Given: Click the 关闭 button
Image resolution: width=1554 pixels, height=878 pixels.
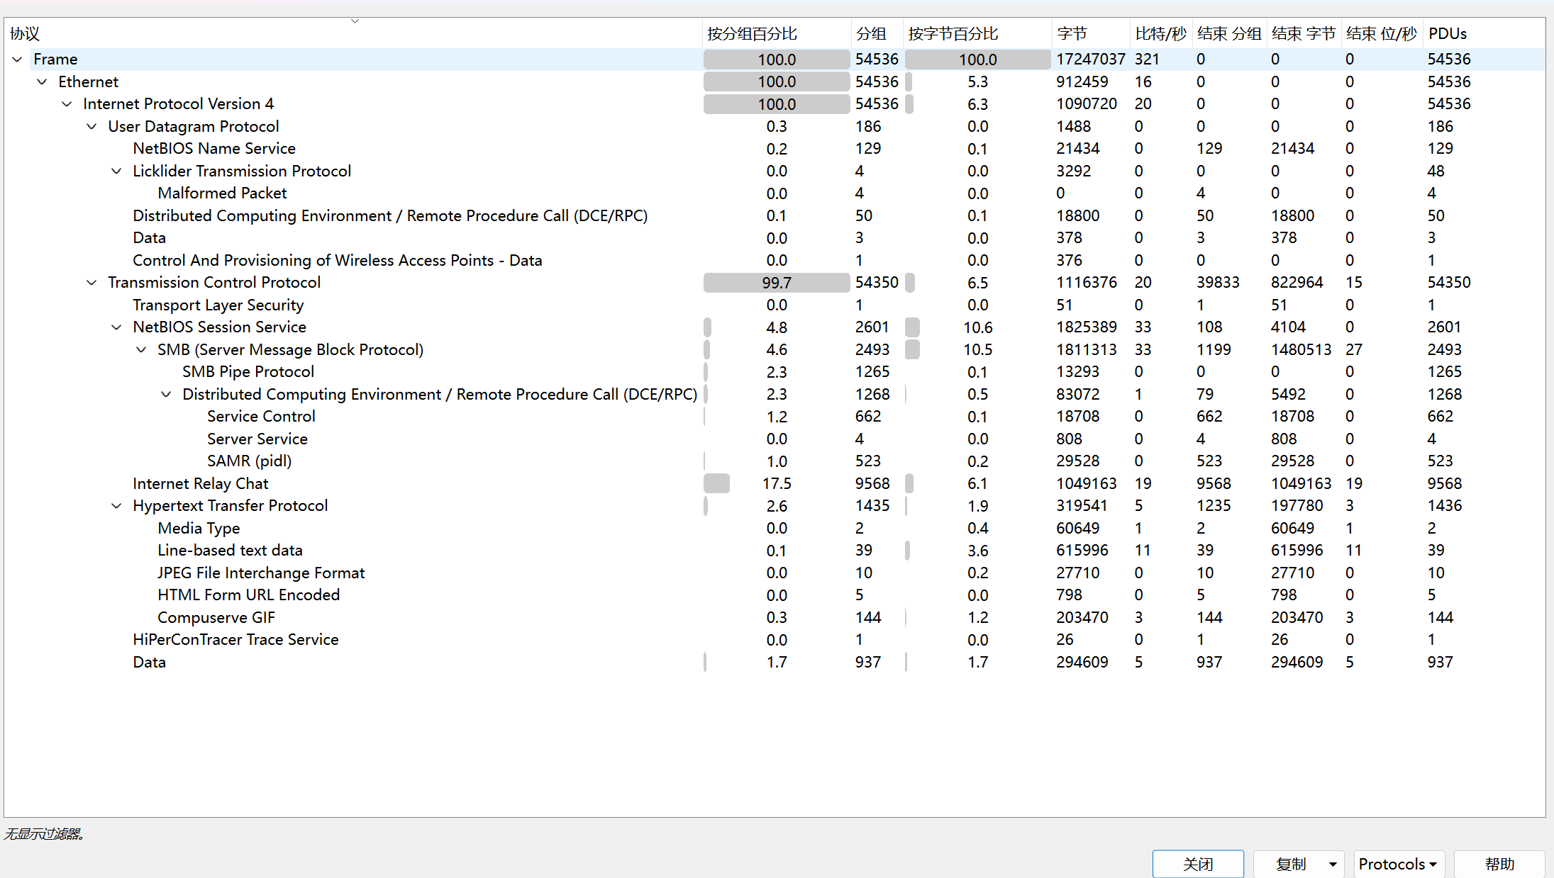Looking at the screenshot, I should pyautogui.click(x=1198, y=865).
